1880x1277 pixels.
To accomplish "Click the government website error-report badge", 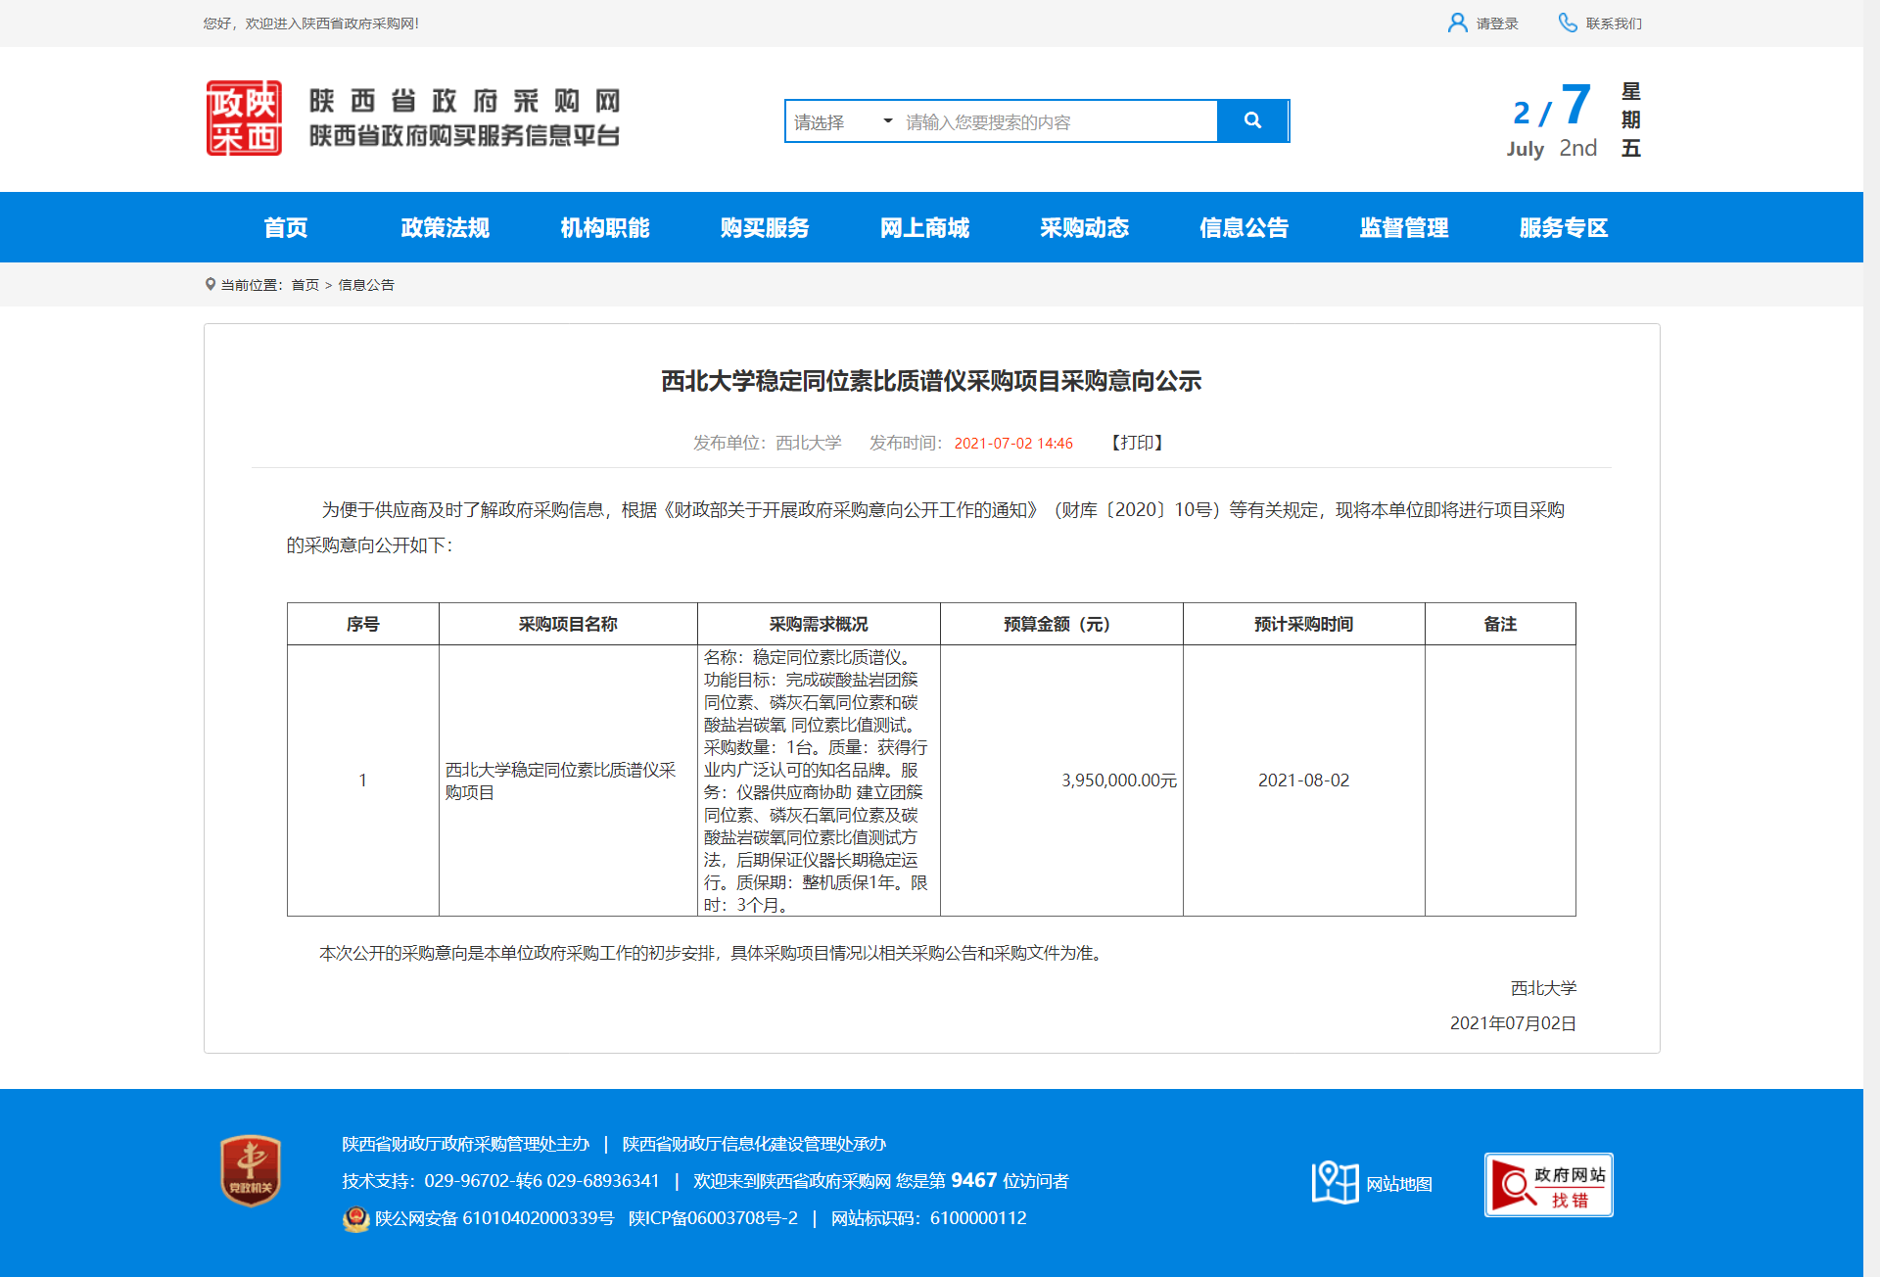I will (x=1547, y=1185).
